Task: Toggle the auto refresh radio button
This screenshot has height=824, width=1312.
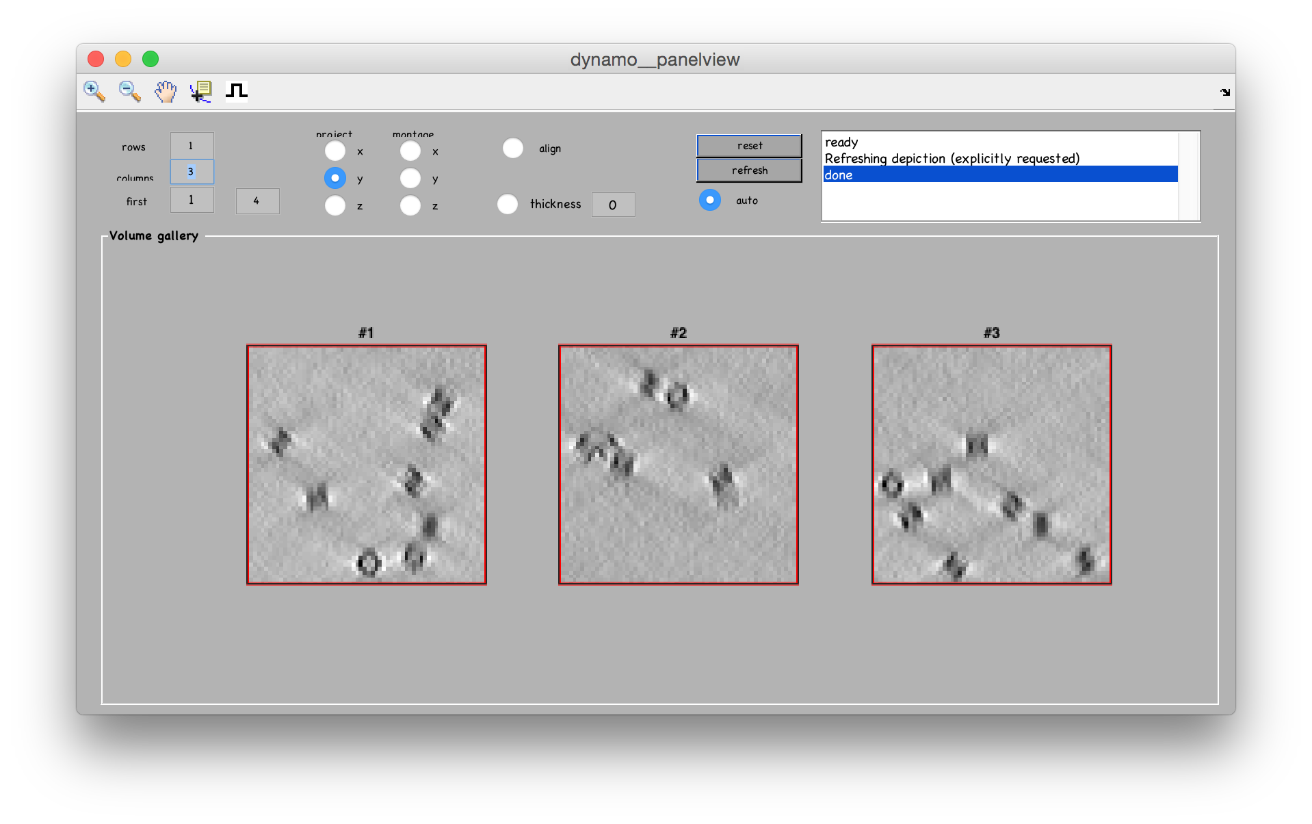Action: click(x=710, y=200)
